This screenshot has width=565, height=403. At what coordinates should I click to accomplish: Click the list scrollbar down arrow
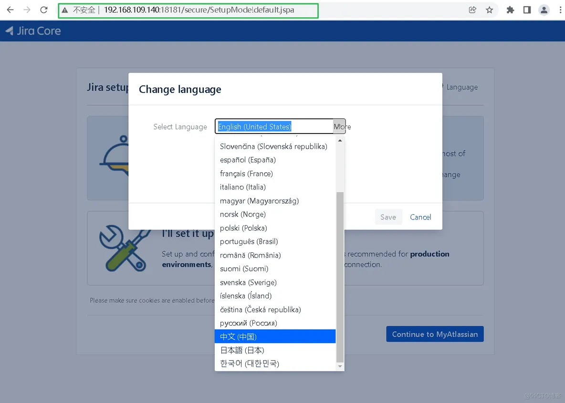(340, 366)
